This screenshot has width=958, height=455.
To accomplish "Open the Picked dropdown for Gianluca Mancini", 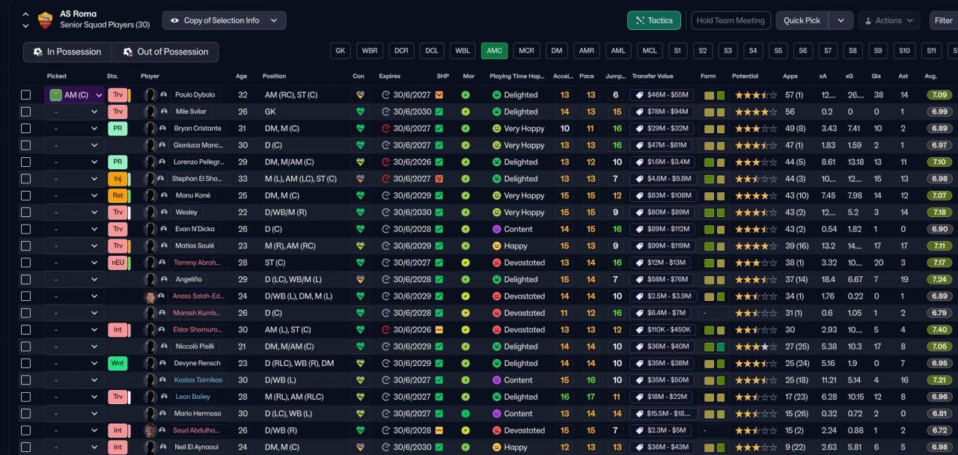I will (x=74, y=145).
